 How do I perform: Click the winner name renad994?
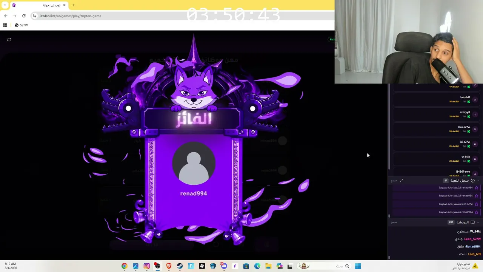point(194,193)
